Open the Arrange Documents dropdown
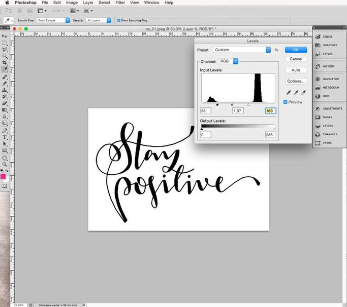Viewport: 347px width, 307px height. [x=74, y=11]
